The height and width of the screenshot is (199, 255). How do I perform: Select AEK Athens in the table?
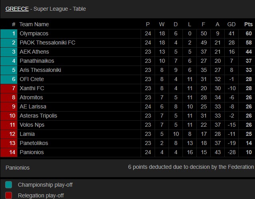point(34,52)
